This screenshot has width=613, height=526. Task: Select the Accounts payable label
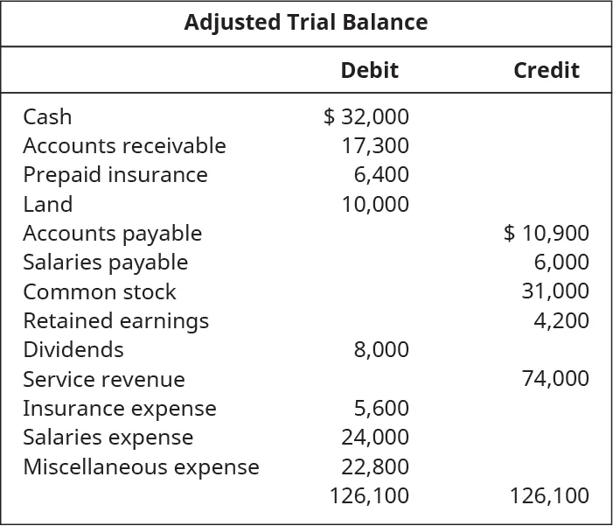coord(112,233)
